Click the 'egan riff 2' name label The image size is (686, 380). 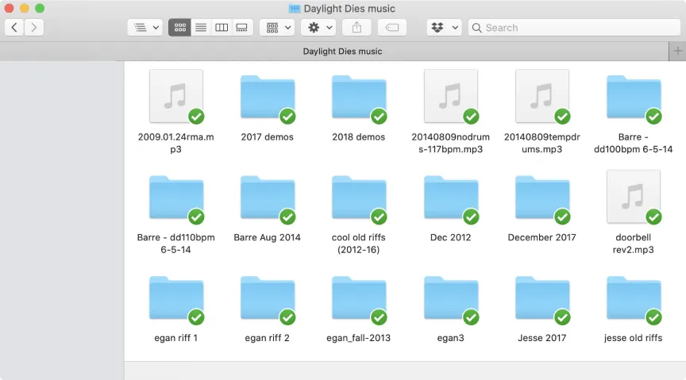268,338
